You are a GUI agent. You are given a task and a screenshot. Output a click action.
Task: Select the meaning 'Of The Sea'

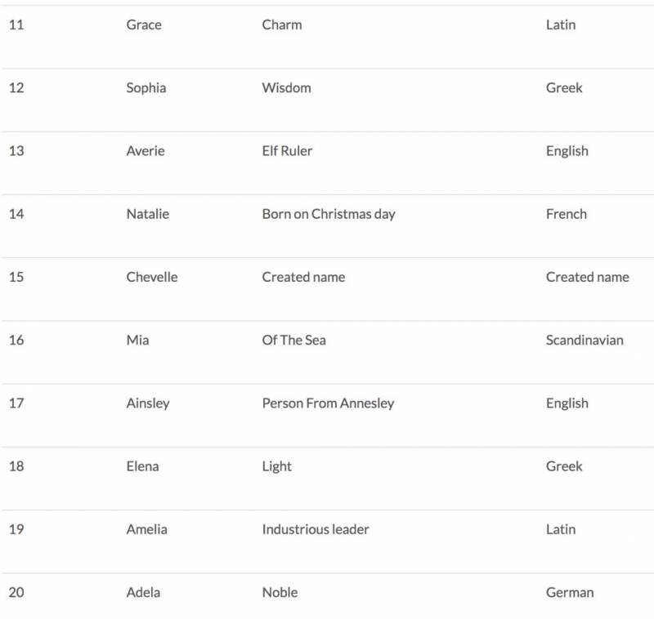(293, 340)
